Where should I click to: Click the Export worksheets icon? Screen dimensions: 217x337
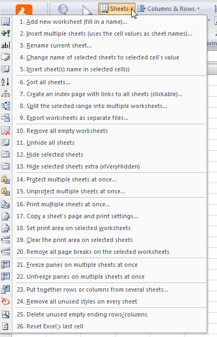tap(5, 118)
